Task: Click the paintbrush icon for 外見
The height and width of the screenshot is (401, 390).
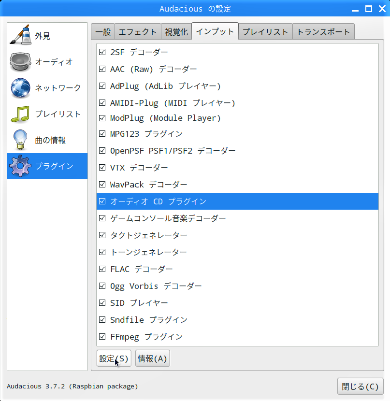Action: pyautogui.click(x=20, y=36)
